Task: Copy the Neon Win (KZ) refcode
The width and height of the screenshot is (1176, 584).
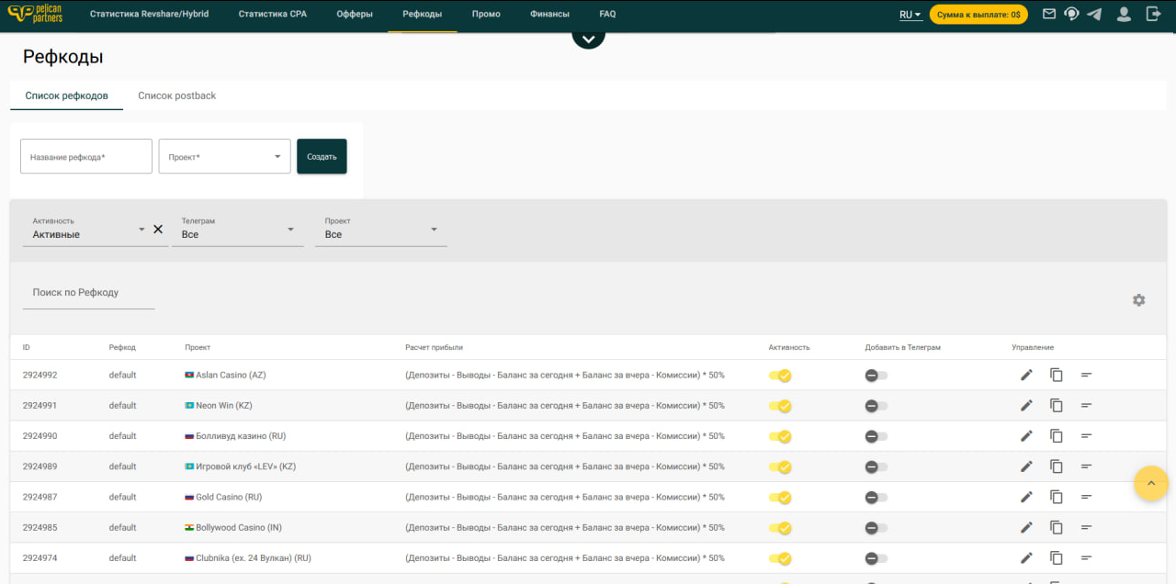Action: 1057,405
